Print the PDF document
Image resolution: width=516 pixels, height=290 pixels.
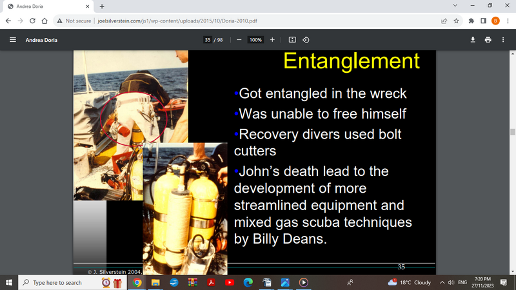(x=488, y=40)
